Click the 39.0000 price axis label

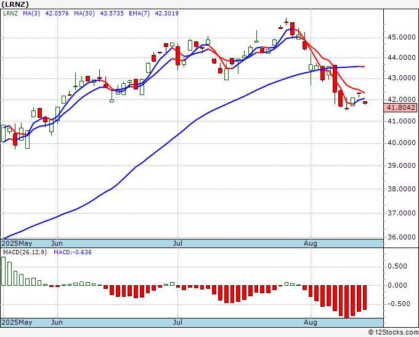[402, 165]
